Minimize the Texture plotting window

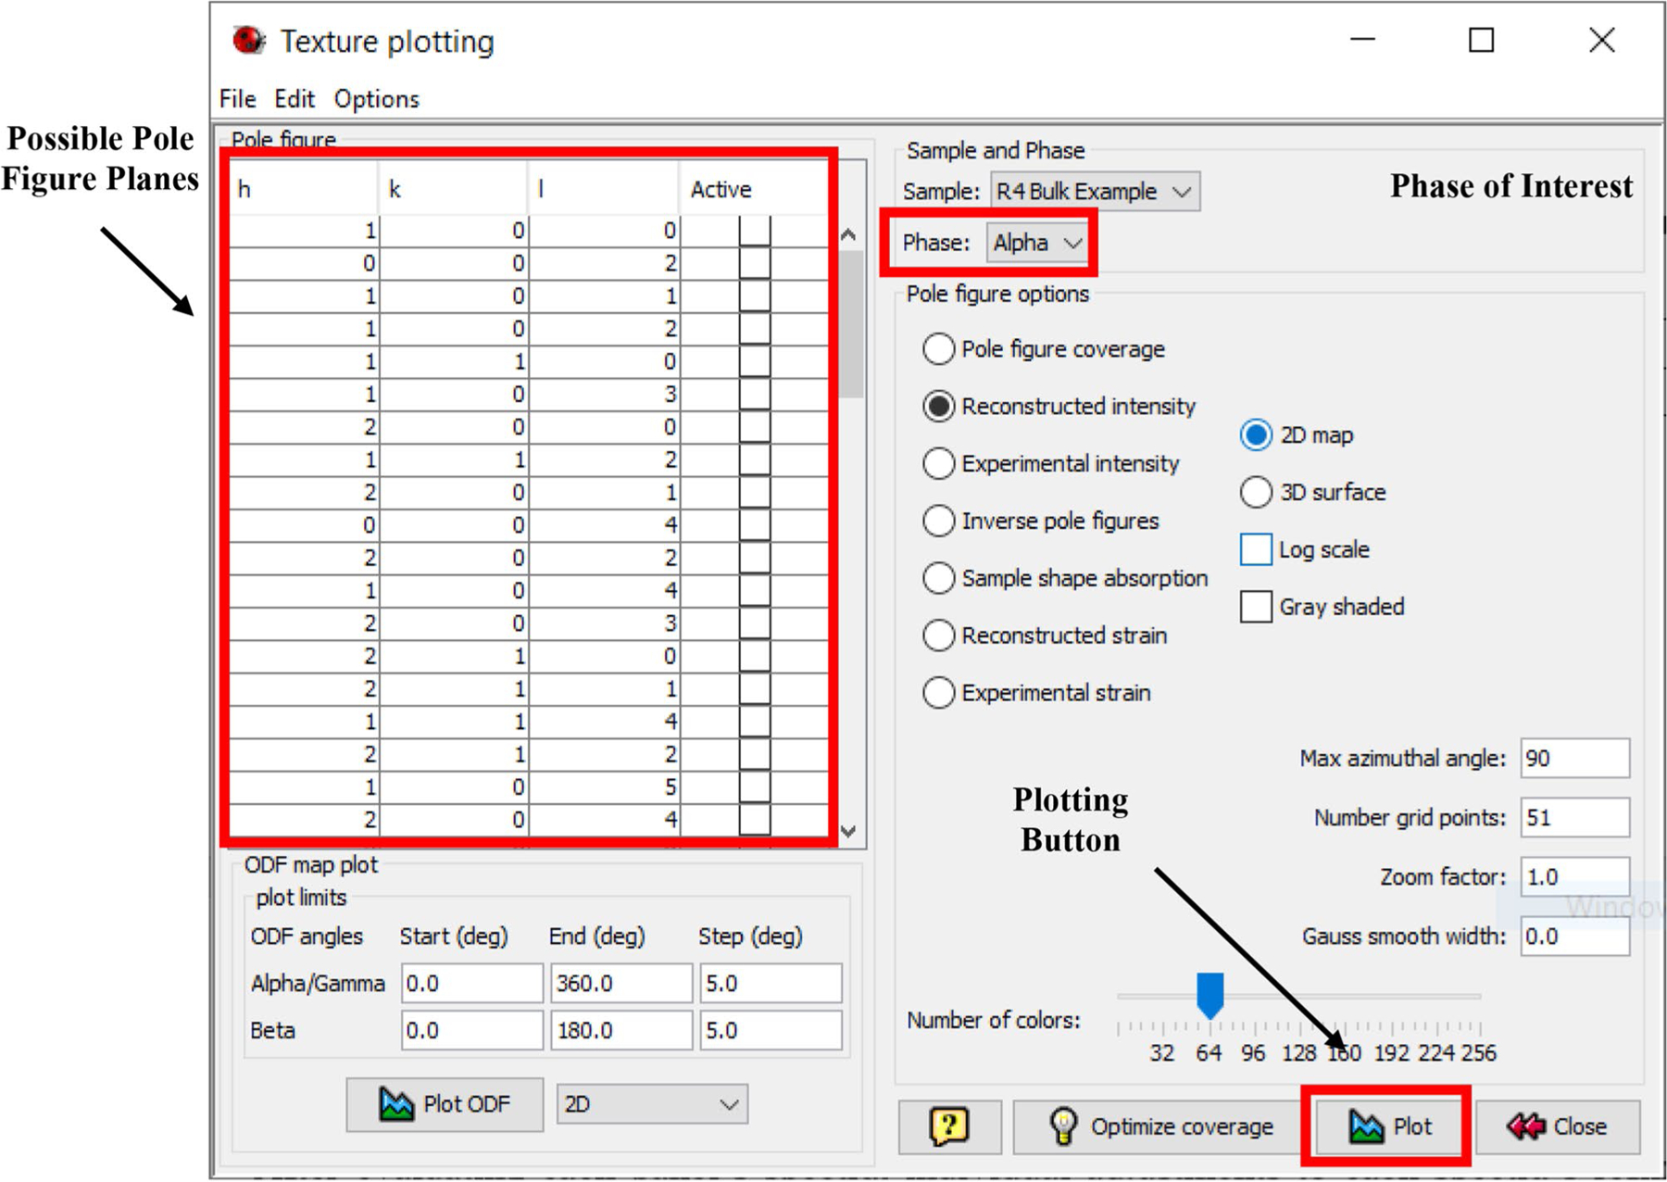click(1362, 40)
